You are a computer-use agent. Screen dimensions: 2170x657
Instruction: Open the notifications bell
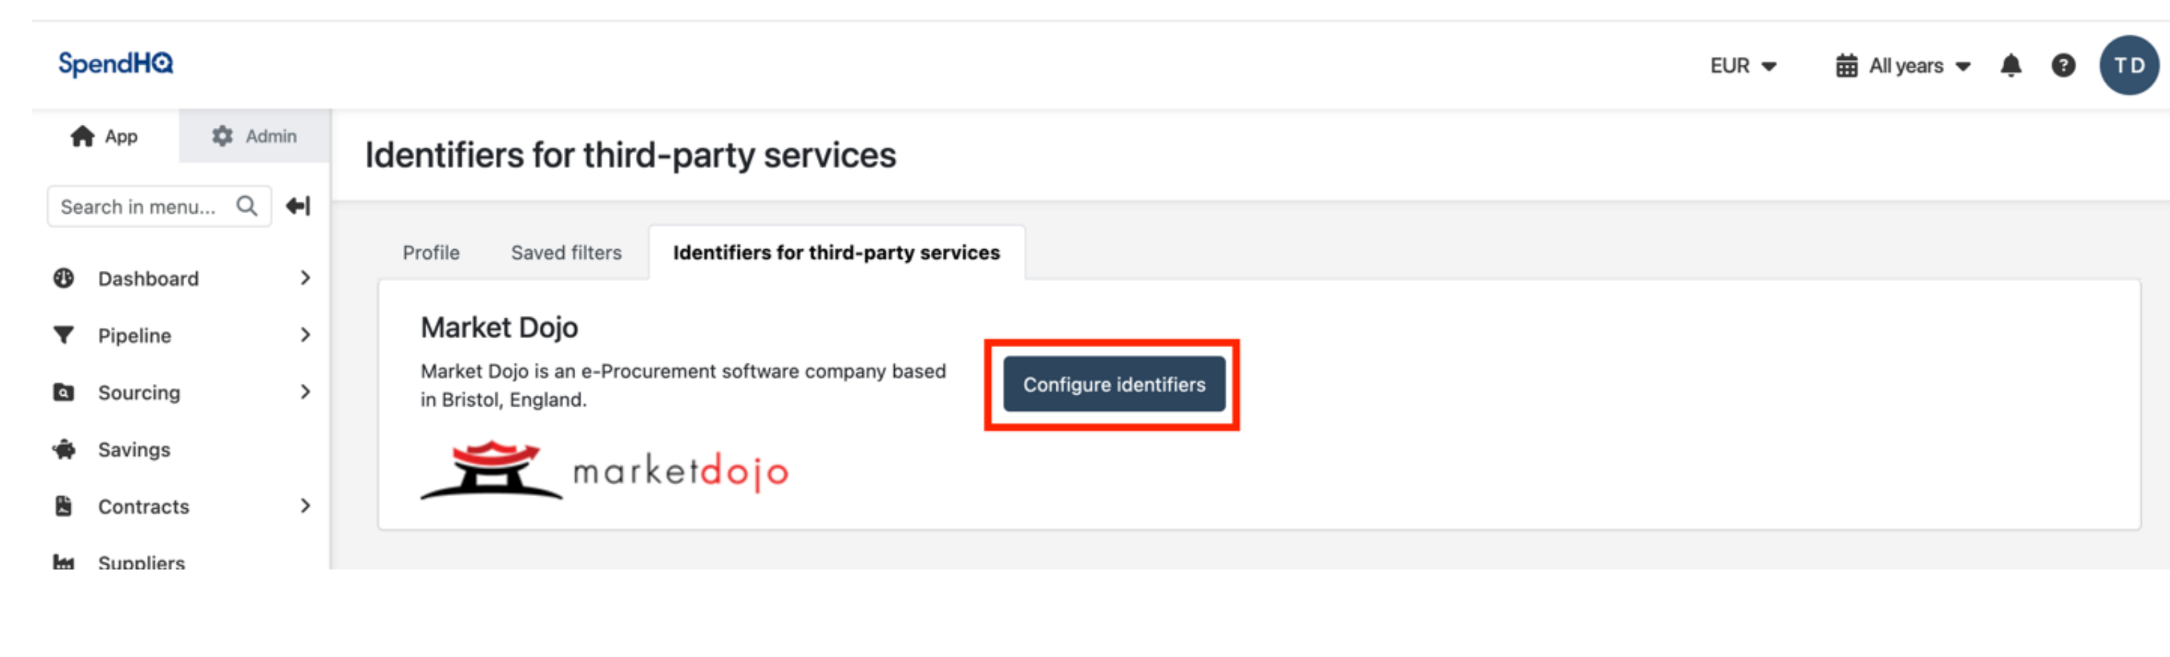click(2011, 66)
